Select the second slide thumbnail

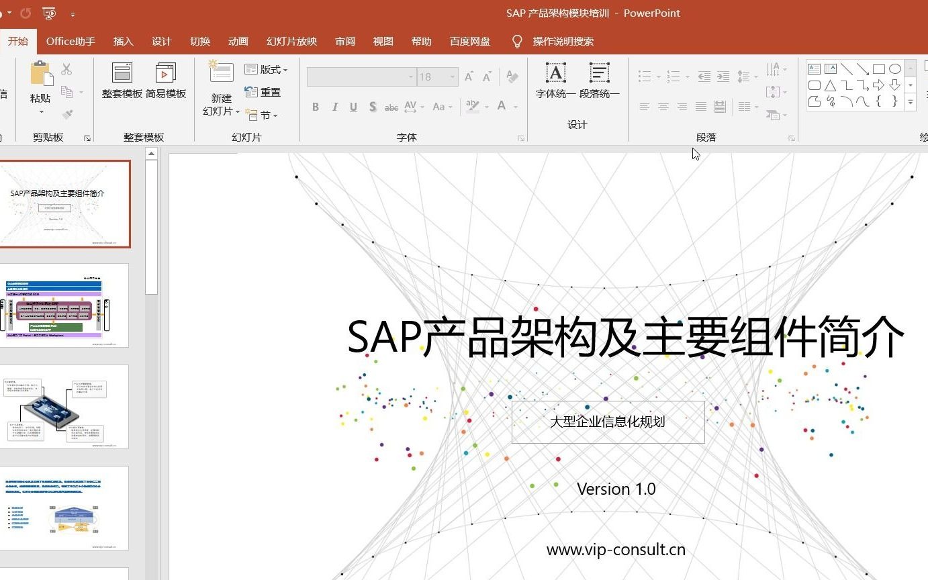pos(64,305)
